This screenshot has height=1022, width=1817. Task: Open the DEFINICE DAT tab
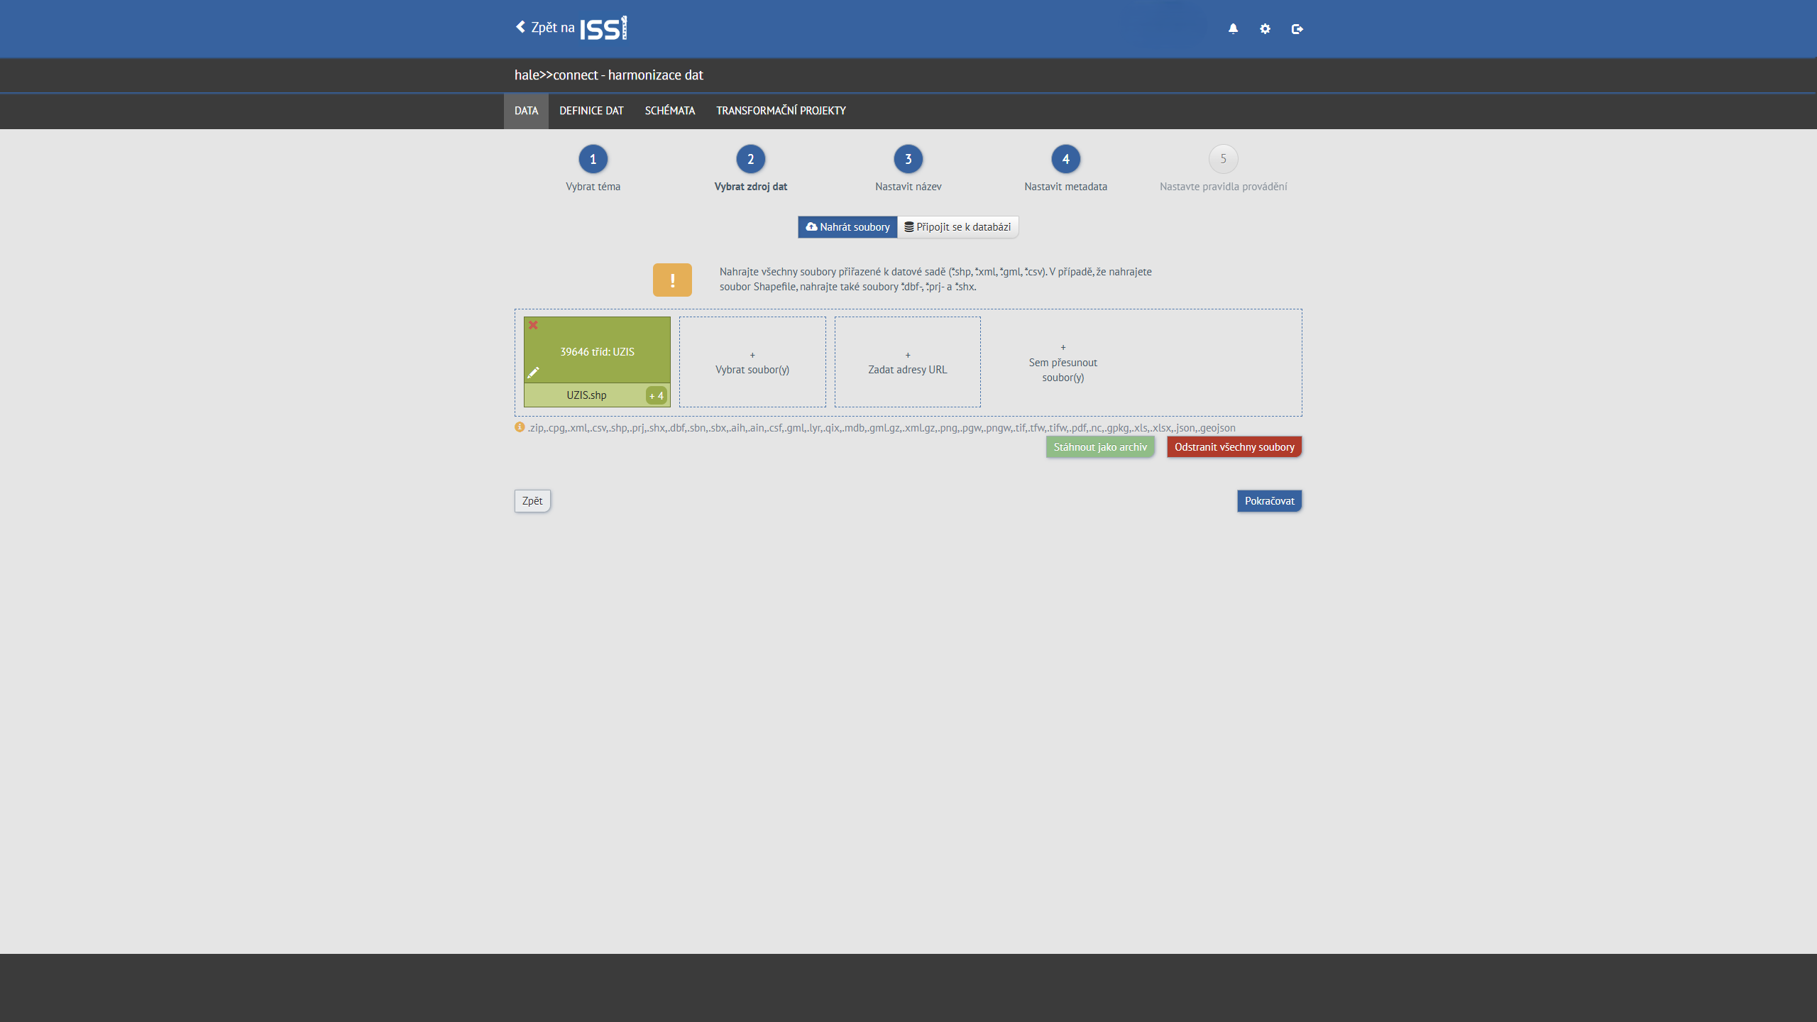[591, 111]
